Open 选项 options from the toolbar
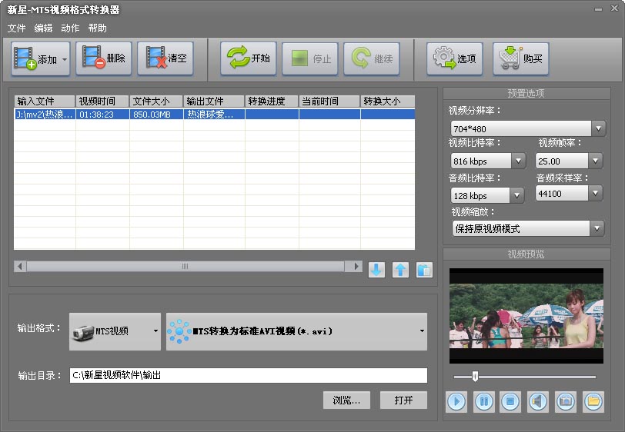Viewport: 625px width, 432px height. 455,58
